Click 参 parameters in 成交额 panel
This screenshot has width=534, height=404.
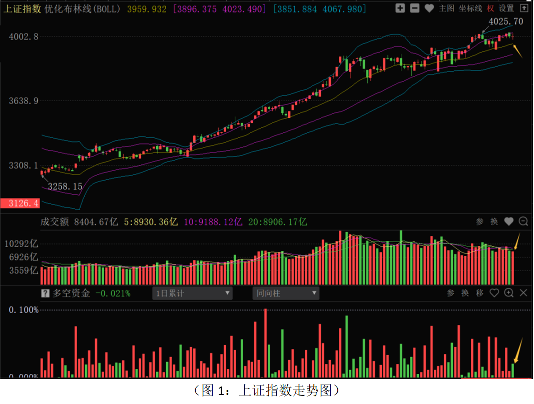pos(479,221)
